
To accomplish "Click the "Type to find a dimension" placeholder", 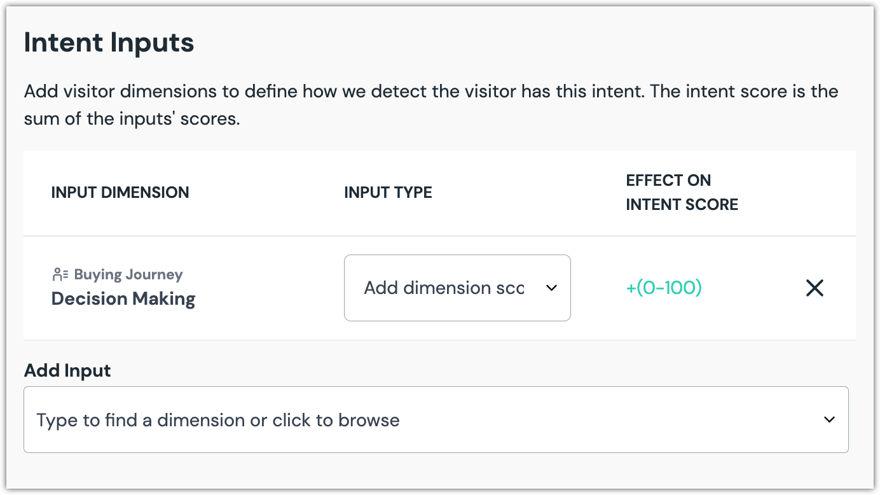I will (217, 420).
